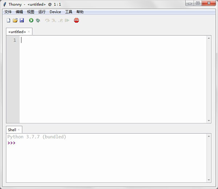Image resolution: width=218 pixels, height=189 pixels.
Task: Close the Shell tab
Action: coord(19,130)
